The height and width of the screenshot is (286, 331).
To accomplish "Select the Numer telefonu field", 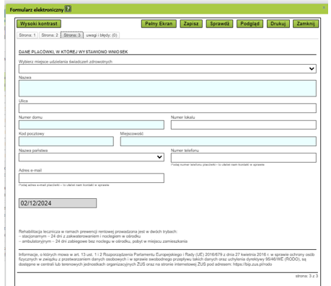I will pyautogui.click(x=244, y=158).
